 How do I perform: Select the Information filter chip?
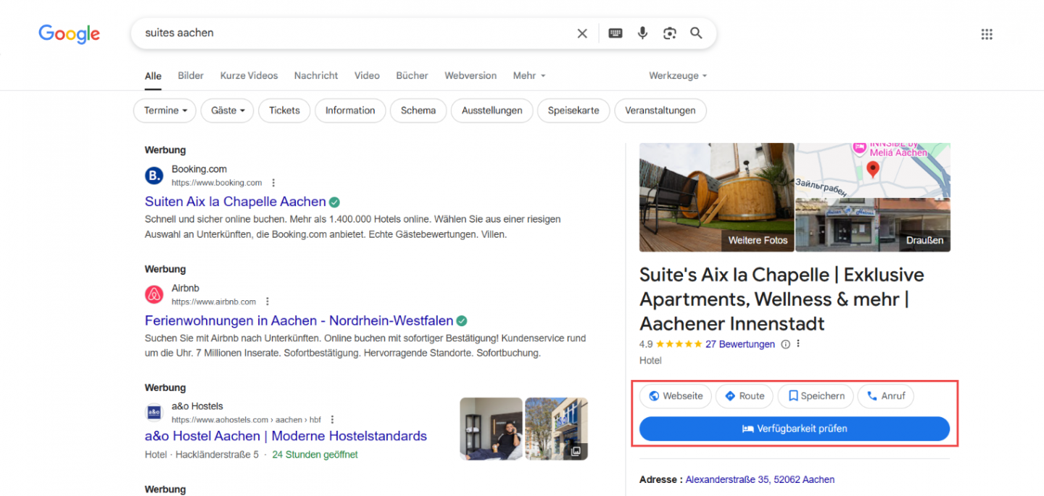click(x=350, y=111)
